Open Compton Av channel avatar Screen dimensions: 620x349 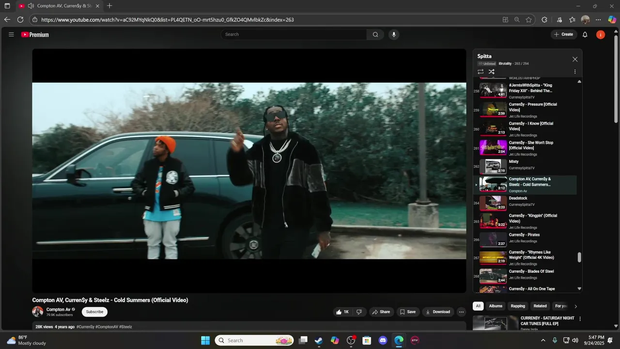38,312
